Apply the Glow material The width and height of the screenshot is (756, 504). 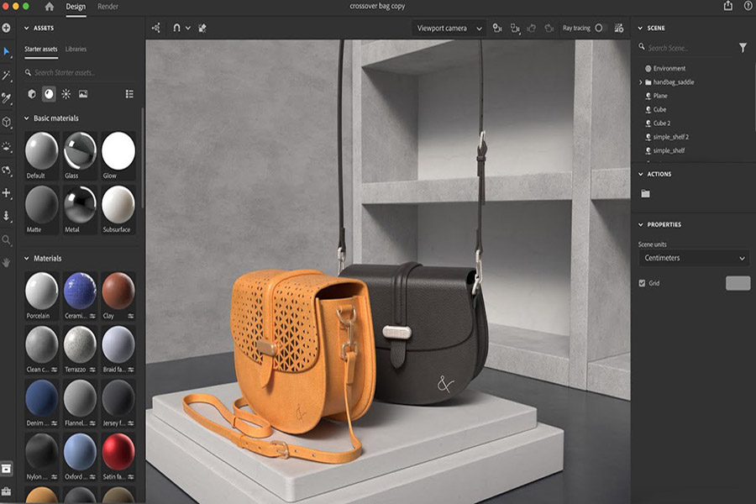pyautogui.click(x=118, y=155)
